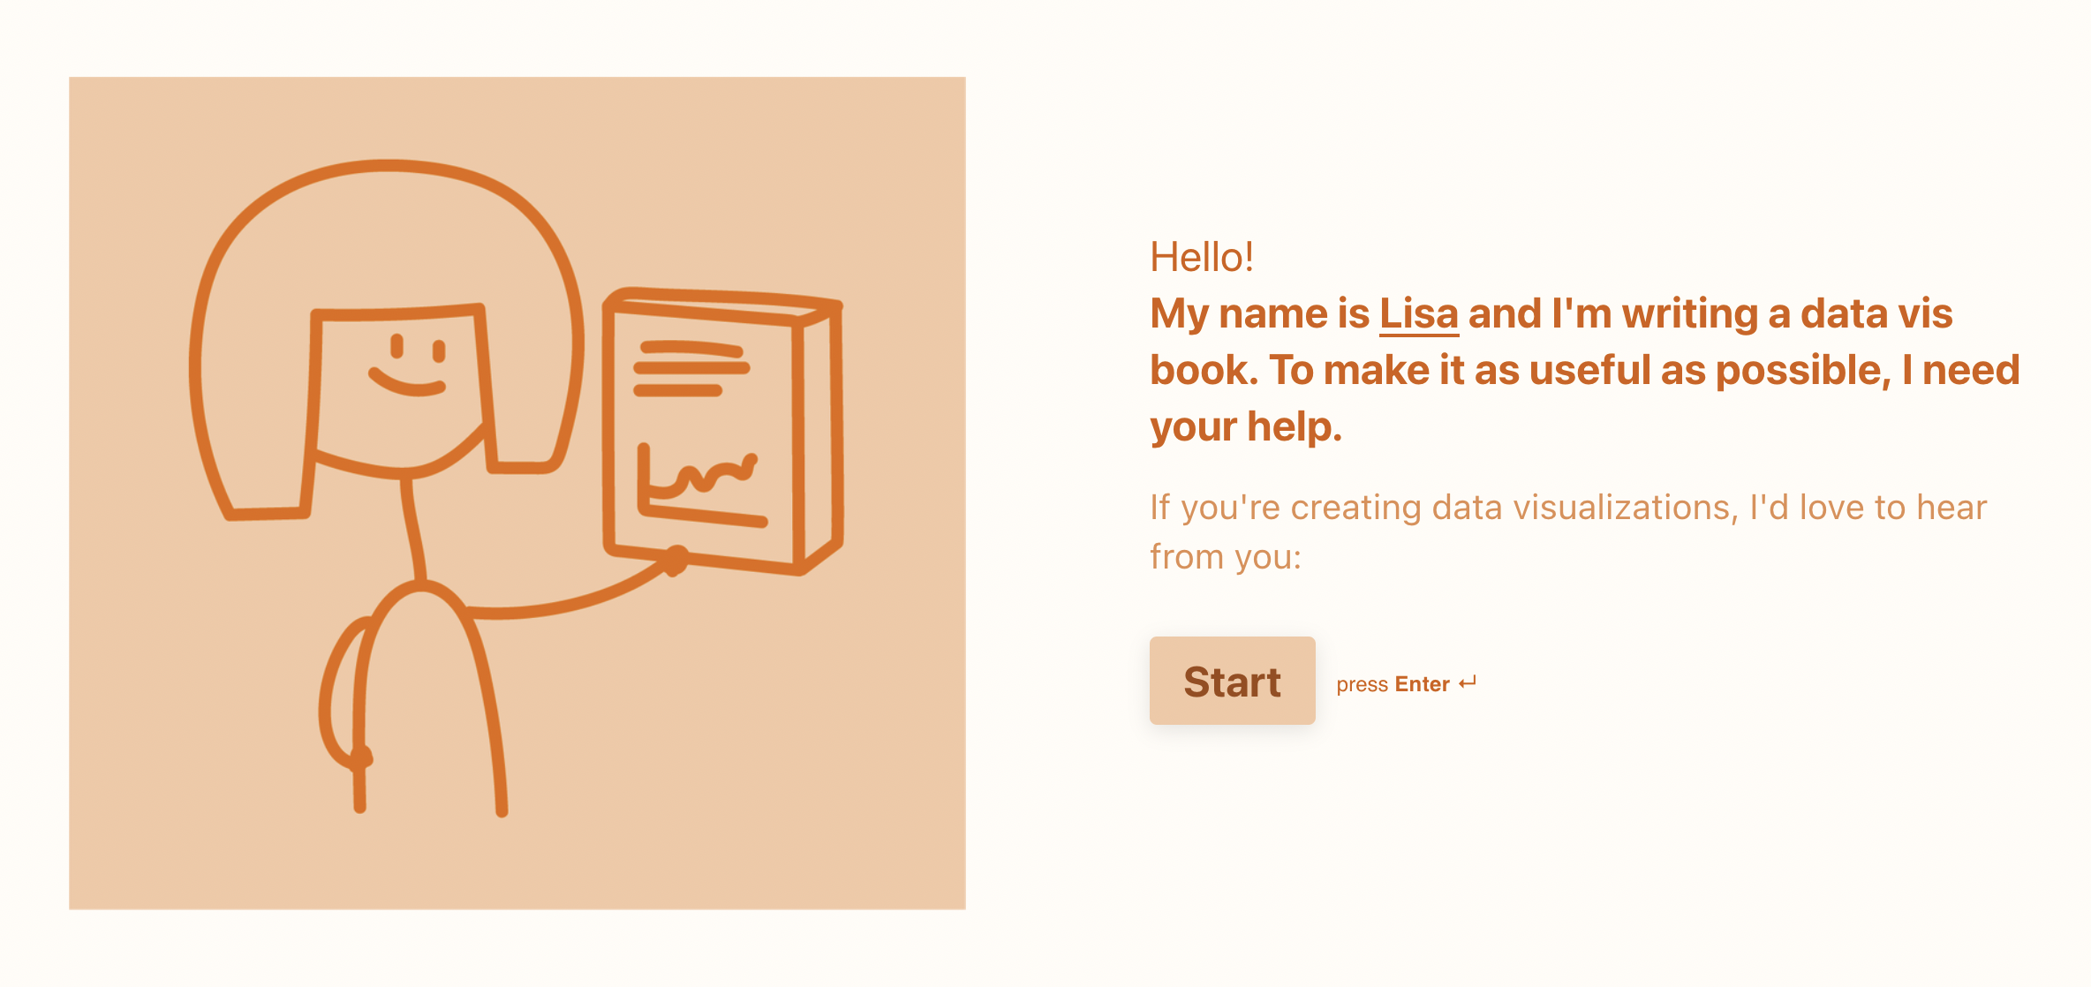Click the "Hello!" greeting text
Image resolution: width=2091 pixels, height=987 pixels.
pos(1201,258)
